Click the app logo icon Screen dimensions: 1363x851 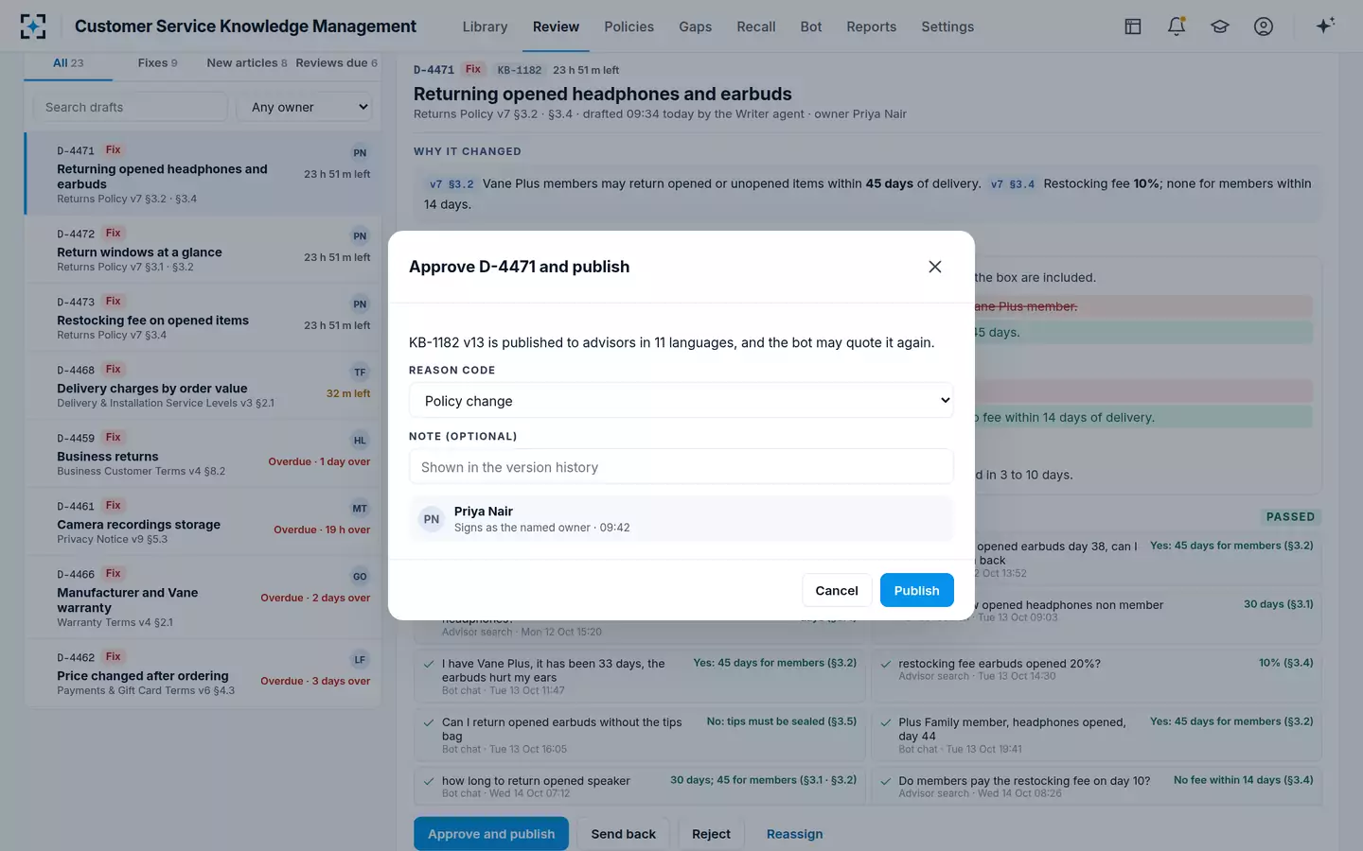pos(33,26)
